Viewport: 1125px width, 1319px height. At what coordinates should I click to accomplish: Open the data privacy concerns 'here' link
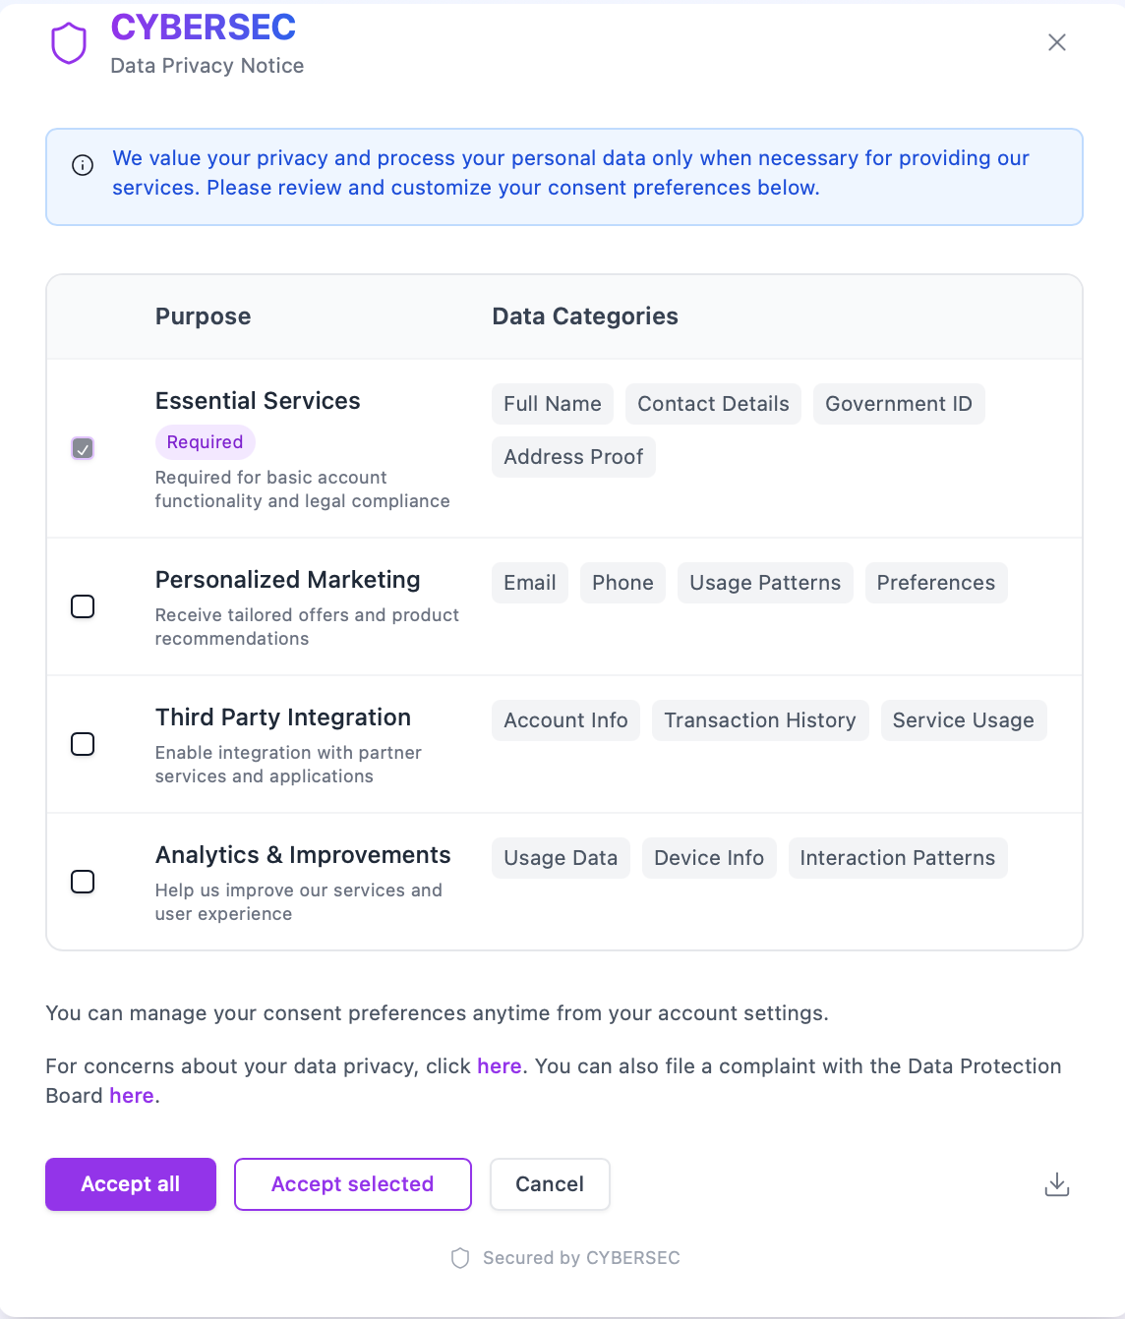tap(500, 1066)
